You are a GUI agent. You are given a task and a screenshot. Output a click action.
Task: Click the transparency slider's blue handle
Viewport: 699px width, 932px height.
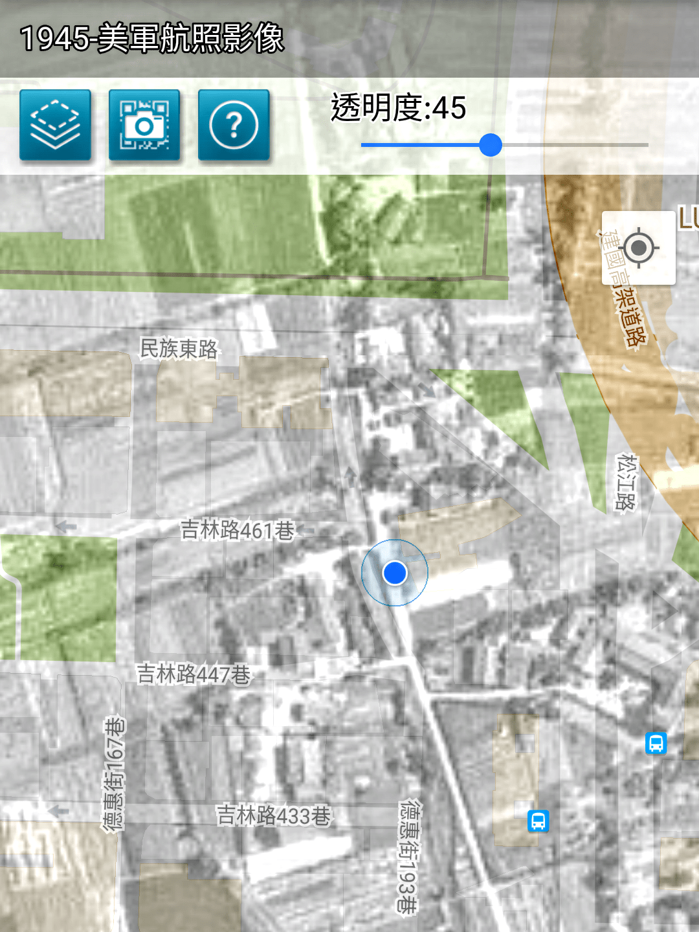[x=491, y=145]
